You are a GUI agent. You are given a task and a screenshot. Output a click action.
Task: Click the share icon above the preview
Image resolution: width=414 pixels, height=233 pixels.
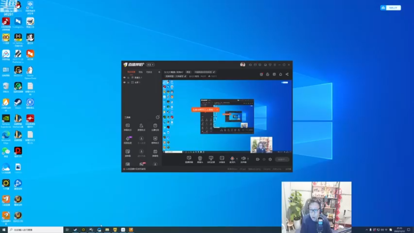(x=287, y=74)
